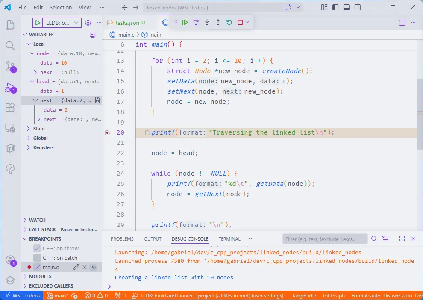The width and height of the screenshot is (423, 300).
Task: Click Step Over in the debug toolbar
Action: [x=196, y=22]
